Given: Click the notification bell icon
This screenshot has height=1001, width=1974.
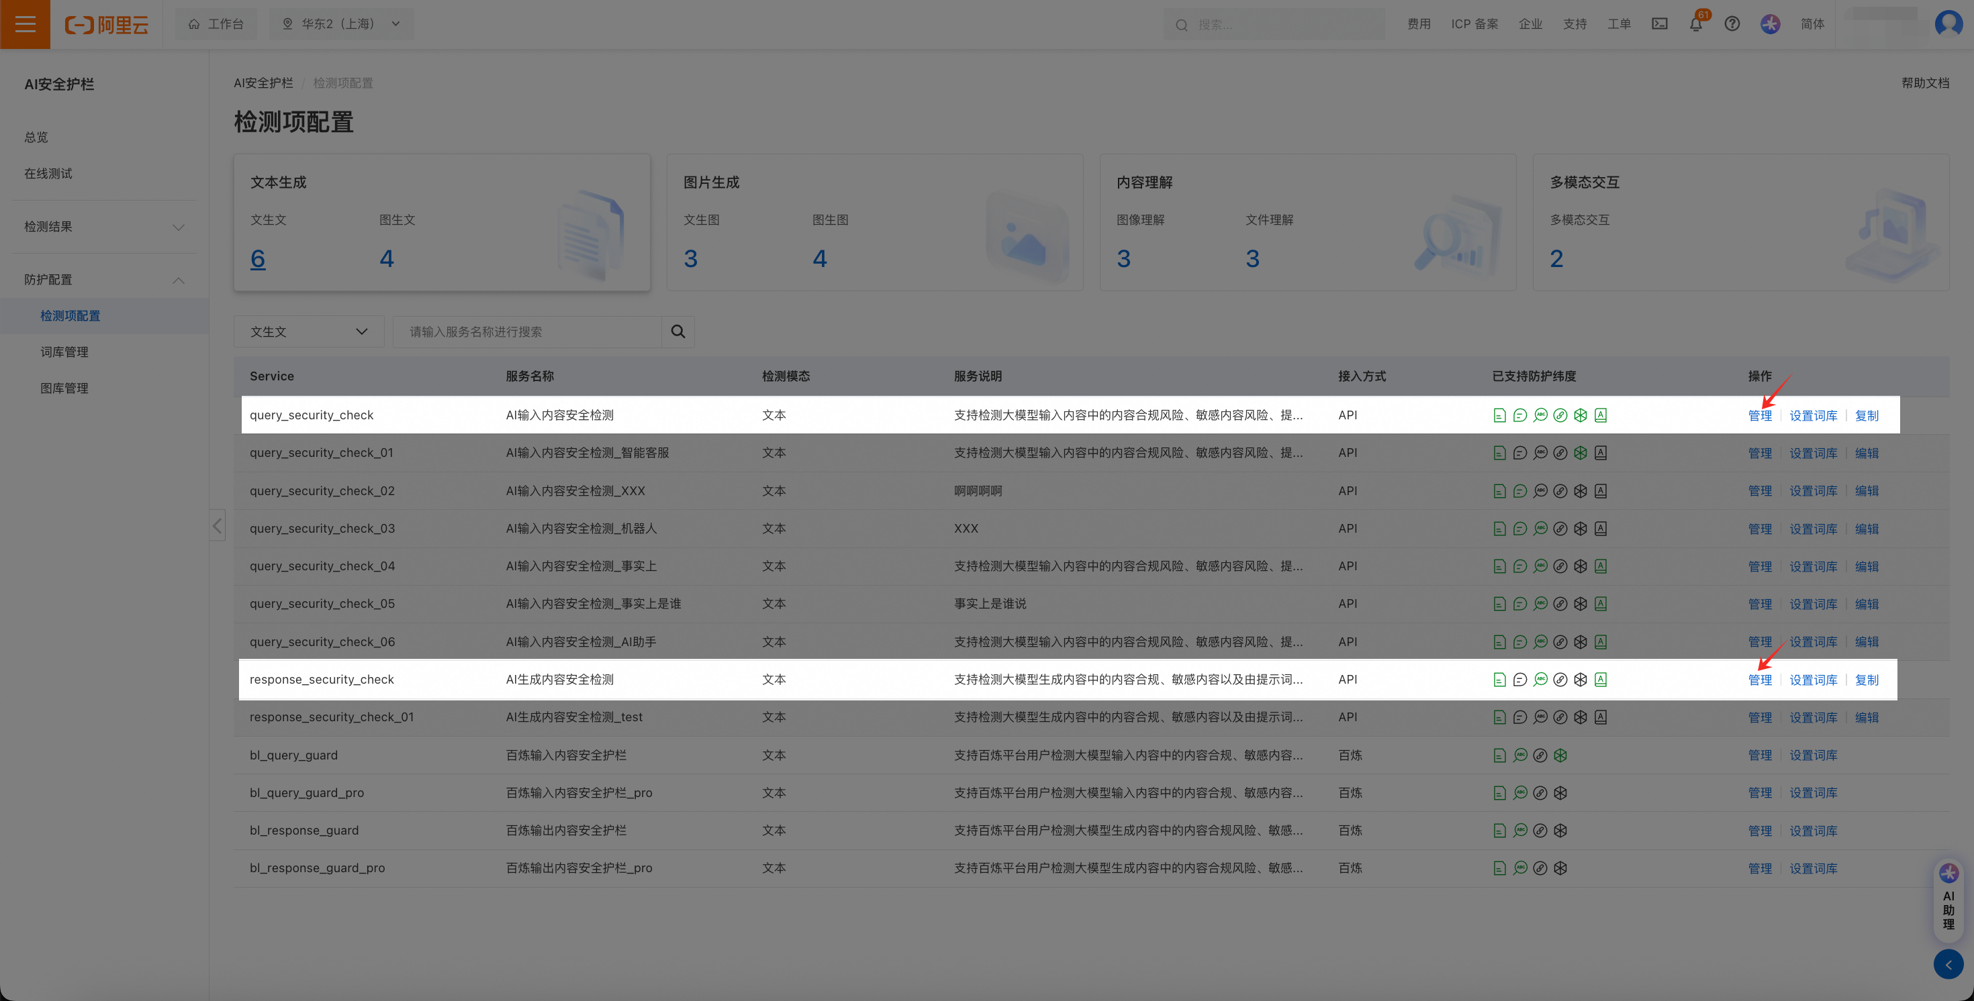Looking at the screenshot, I should point(1695,25).
